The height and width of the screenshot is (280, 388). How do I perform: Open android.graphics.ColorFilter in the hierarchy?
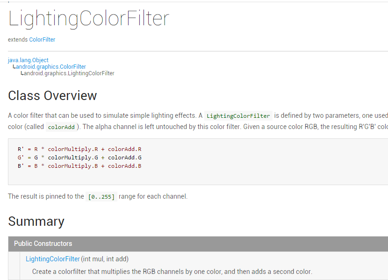[51, 67]
